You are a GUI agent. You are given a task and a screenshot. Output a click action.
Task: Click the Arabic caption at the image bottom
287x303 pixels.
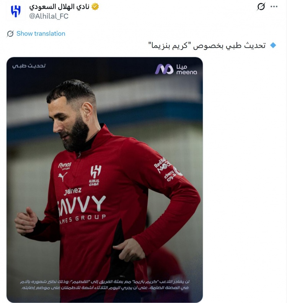pyautogui.click(x=105, y=285)
